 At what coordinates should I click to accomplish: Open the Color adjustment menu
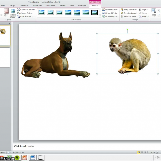6,13
